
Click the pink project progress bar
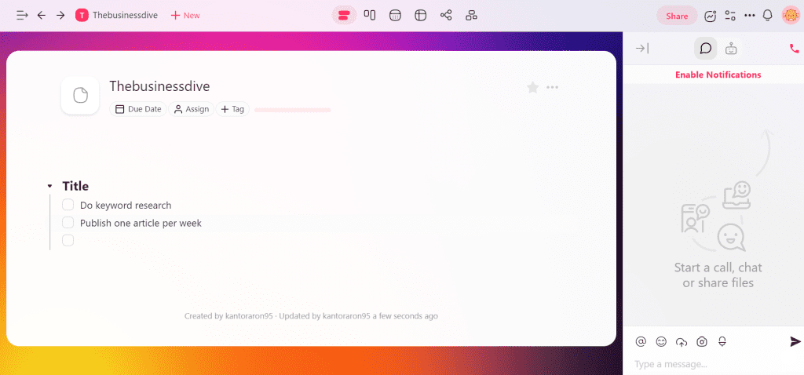(x=292, y=110)
